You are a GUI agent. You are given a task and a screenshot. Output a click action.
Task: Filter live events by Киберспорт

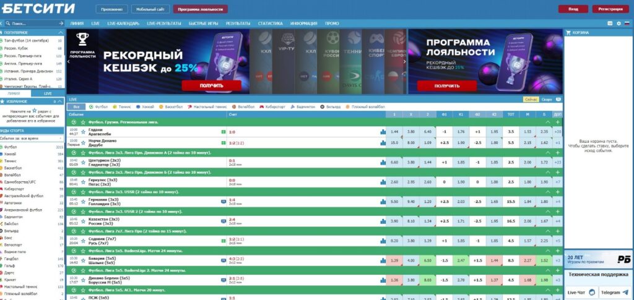(x=272, y=107)
